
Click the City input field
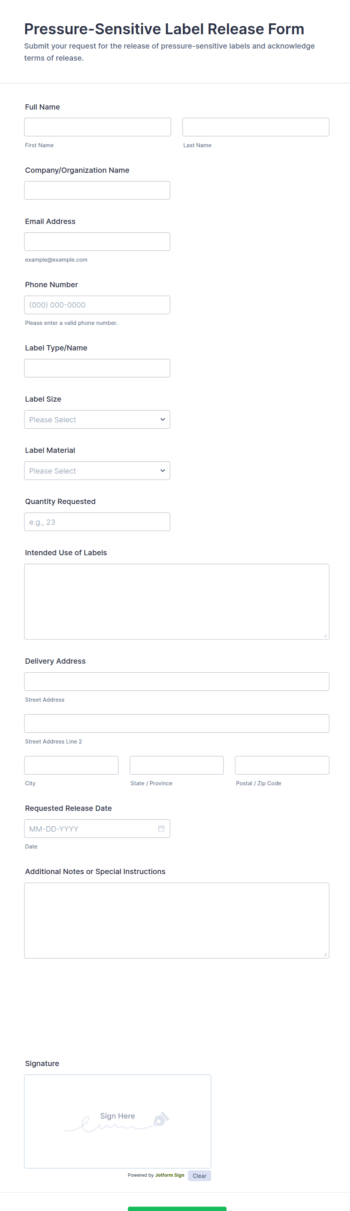coord(71,765)
